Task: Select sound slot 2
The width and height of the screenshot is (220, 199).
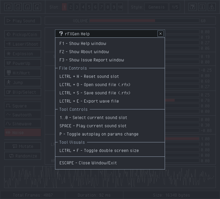Action: (x=70, y=7)
